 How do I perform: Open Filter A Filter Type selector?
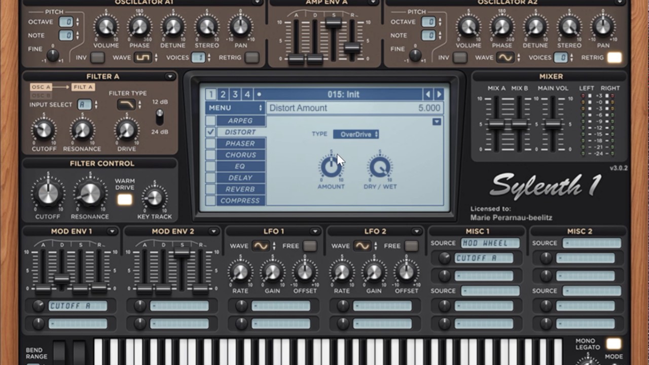point(126,105)
